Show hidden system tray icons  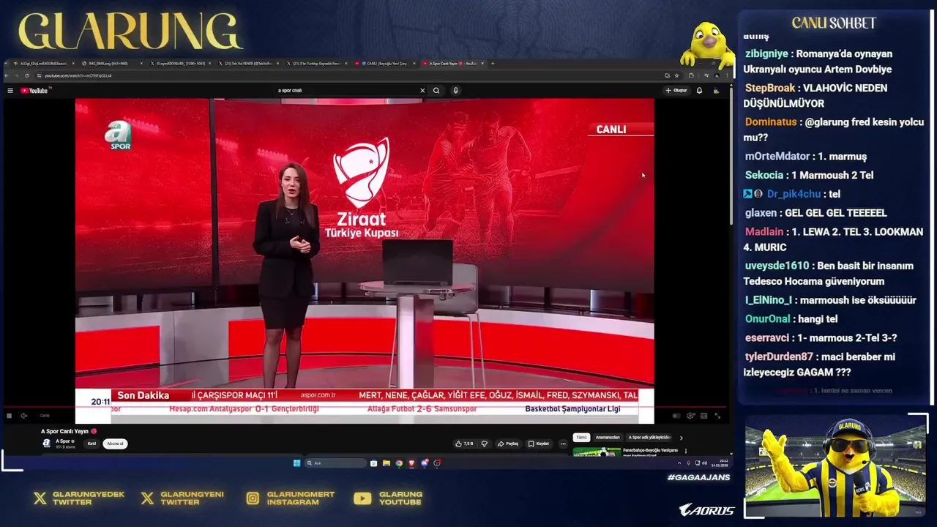coord(679,463)
